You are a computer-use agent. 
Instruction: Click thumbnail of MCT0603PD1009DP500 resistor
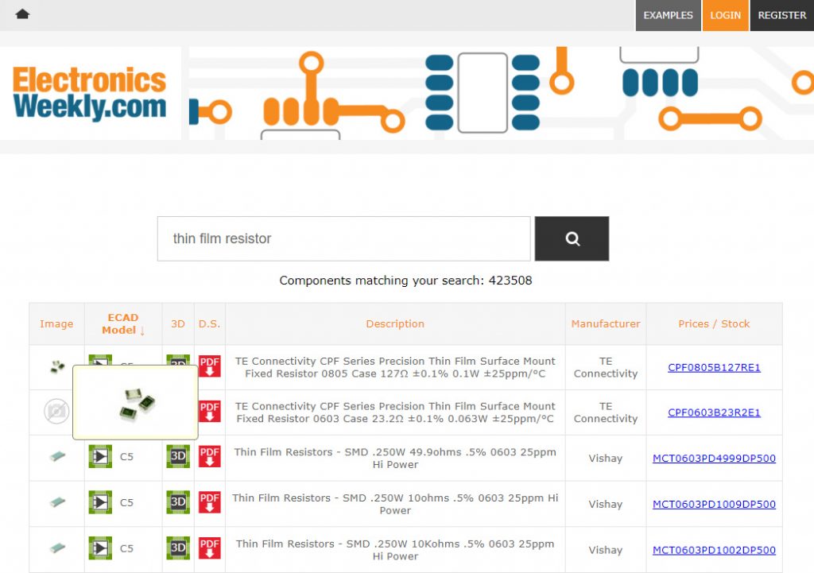tap(57, 502)
